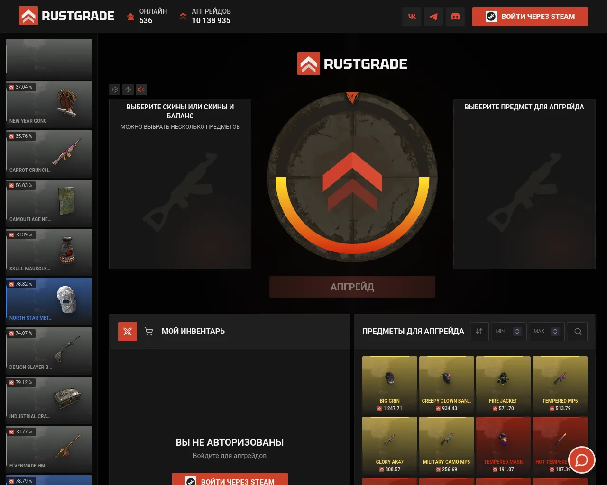Click the RUSTGRADE logo in the header
607x485 pixels.
tap(67, 16)
